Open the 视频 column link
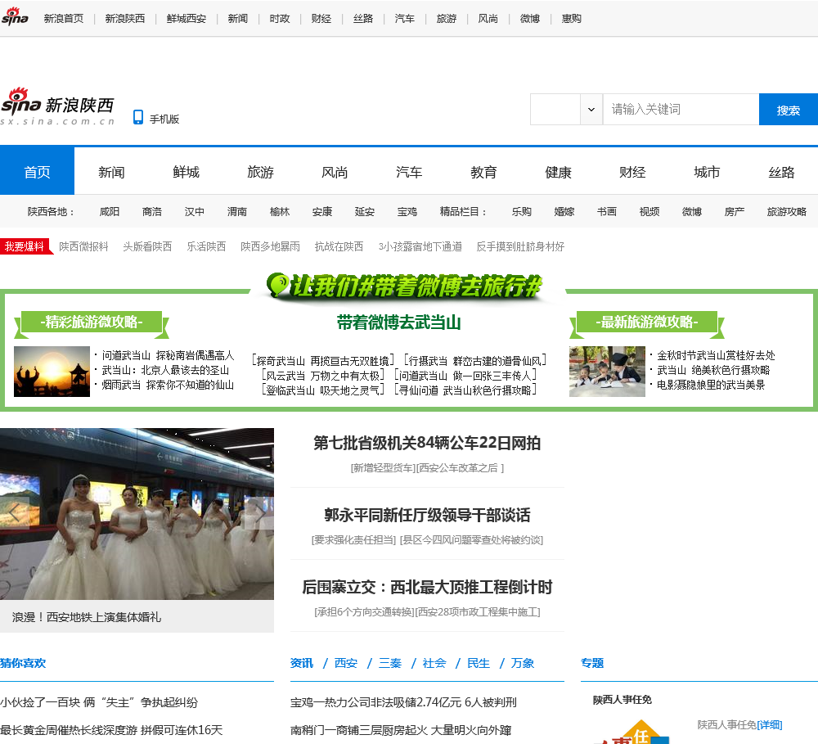The height and width of the screenshot is (744, 818). tap(649, 211)
